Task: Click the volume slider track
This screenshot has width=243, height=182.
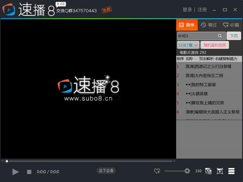Action: click(175, 171)
